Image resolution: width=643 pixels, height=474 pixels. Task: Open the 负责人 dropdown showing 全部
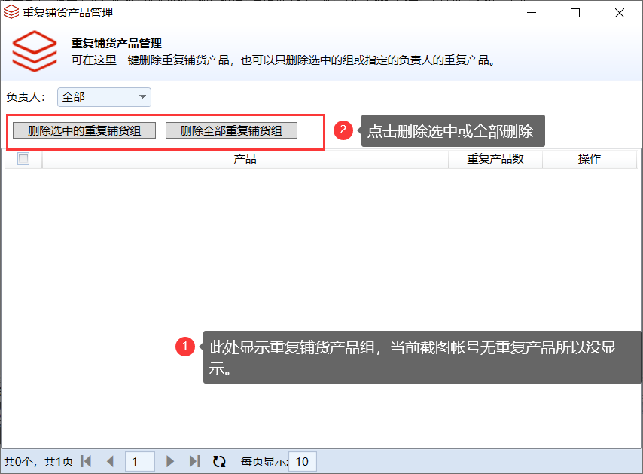point(104,97)
